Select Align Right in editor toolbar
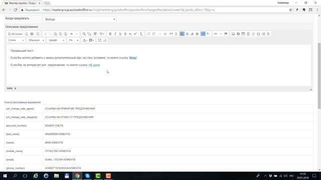321x180 pixels. (192, 34)
